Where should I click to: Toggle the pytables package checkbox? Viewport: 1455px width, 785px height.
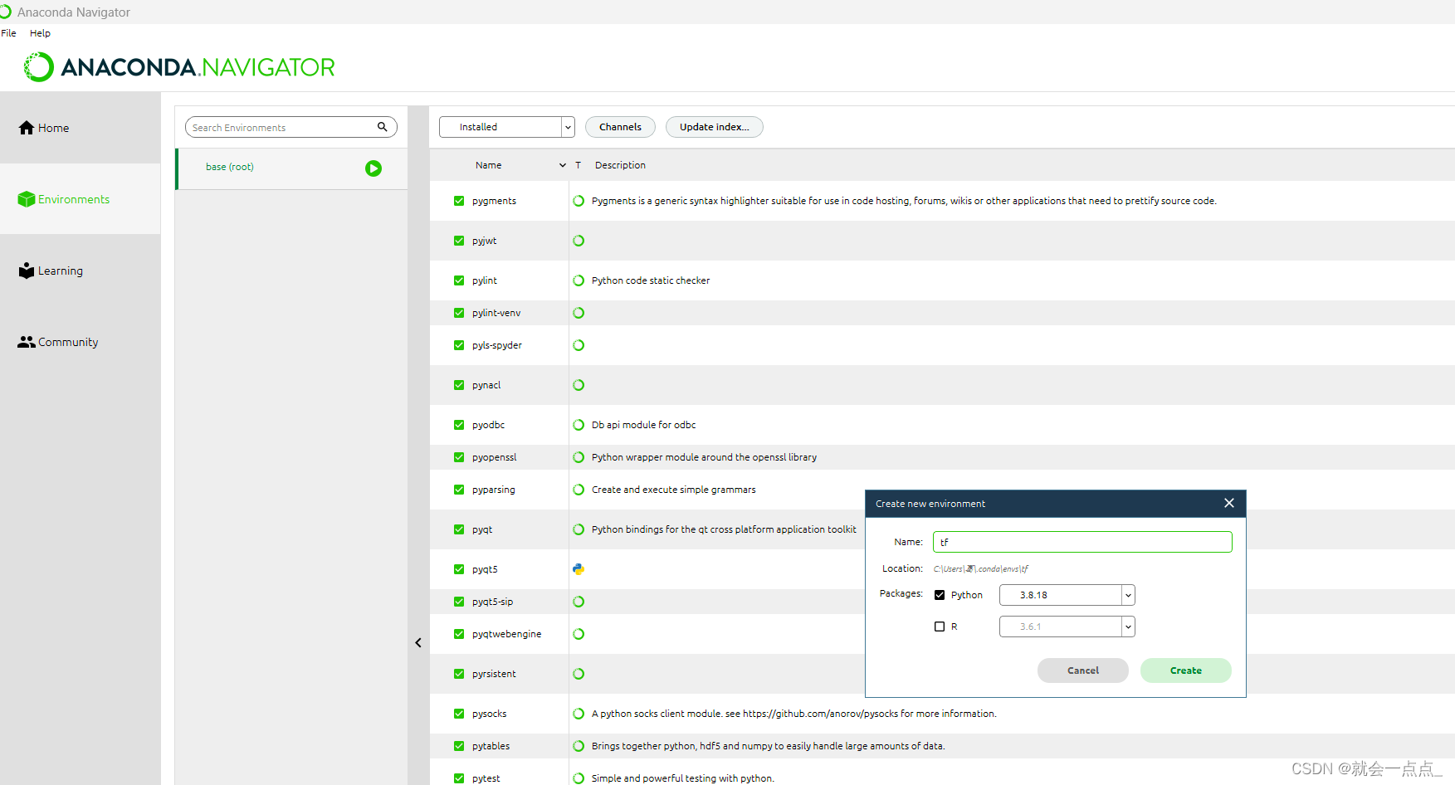click(459, 746)
